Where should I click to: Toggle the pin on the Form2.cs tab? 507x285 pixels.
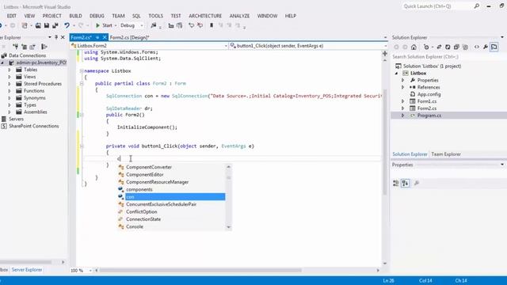tap(97, 37)
